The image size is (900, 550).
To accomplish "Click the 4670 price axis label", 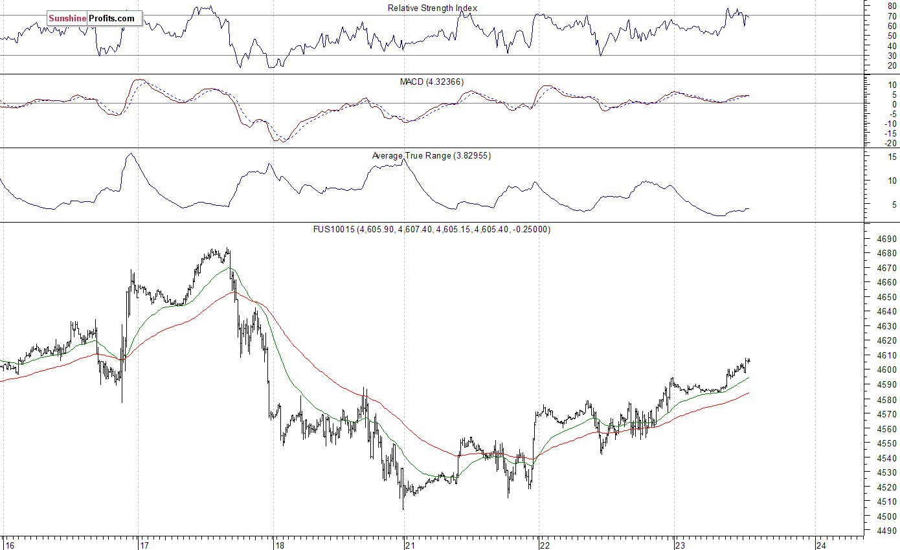I will point(887,268).
